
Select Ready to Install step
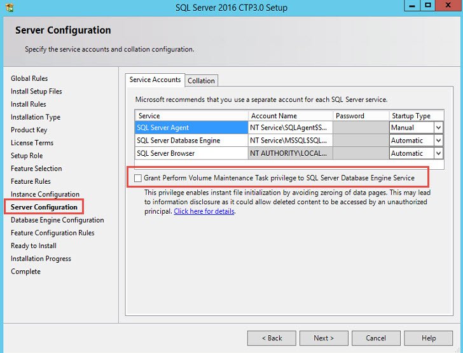pos(33,246)
